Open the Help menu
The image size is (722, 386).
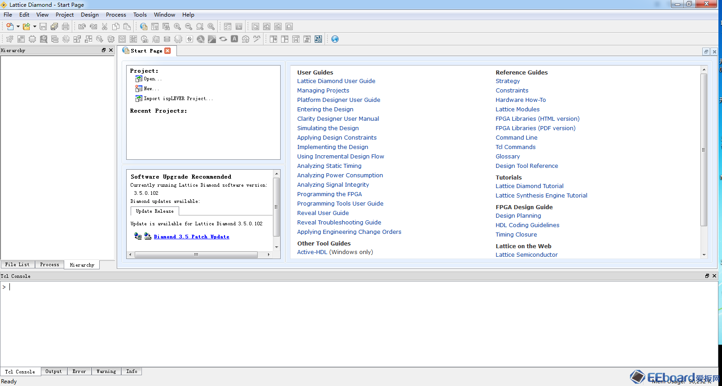(188, 15)
